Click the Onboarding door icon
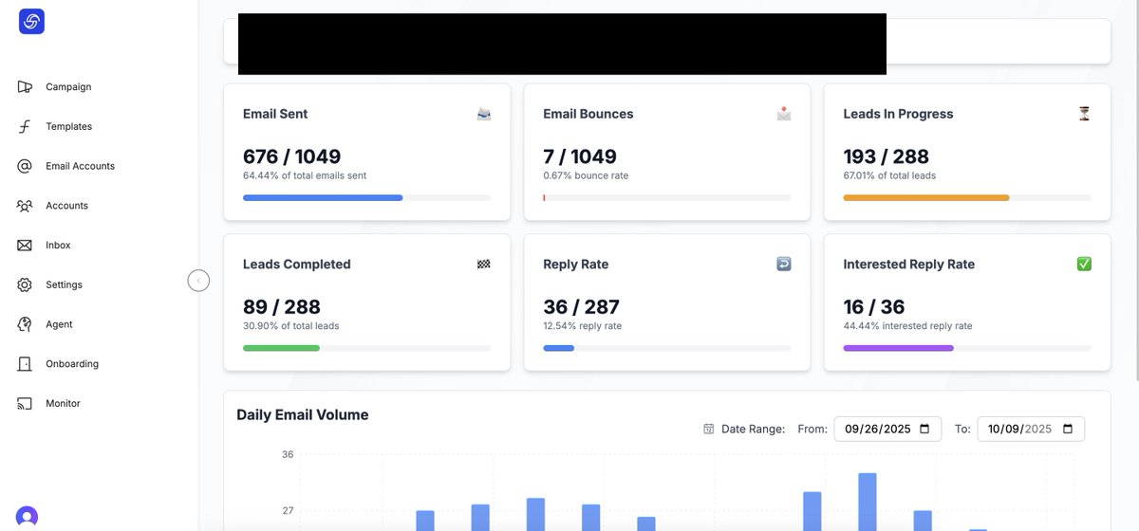This screenshot has width=1139, height=531. click(x=26, y=364)
